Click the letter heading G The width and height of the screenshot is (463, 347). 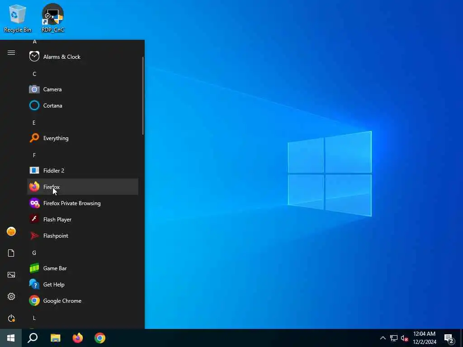point(34,253)
